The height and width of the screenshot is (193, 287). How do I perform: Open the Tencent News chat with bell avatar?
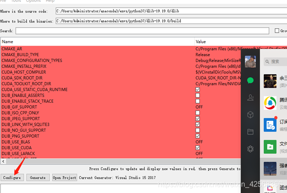(x=270, y=103)
